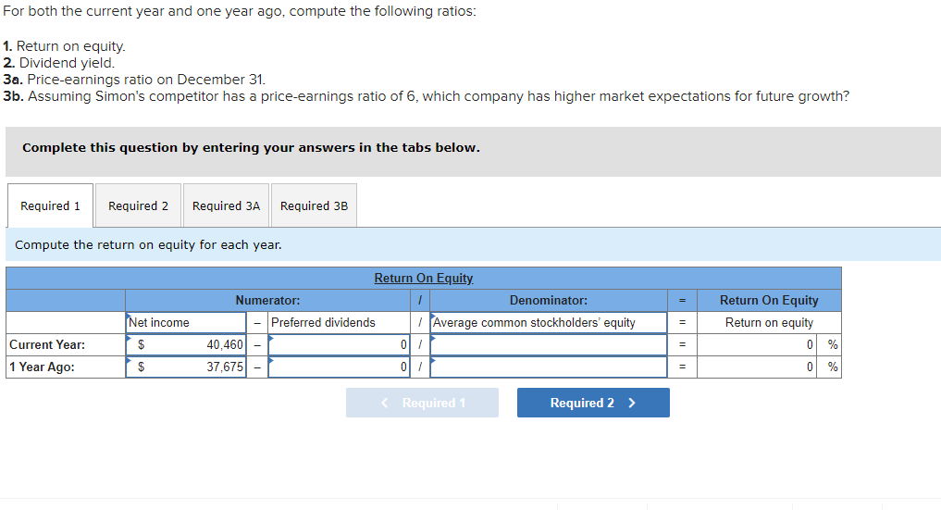Click the Numerator column header

[x=267, y=300]
